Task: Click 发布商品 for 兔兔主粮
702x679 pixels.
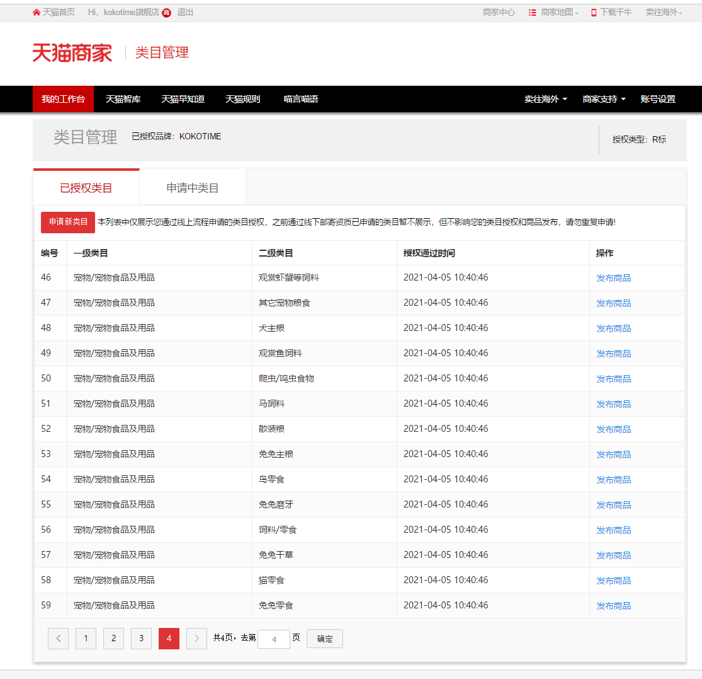Action: [x=613, y=455]
